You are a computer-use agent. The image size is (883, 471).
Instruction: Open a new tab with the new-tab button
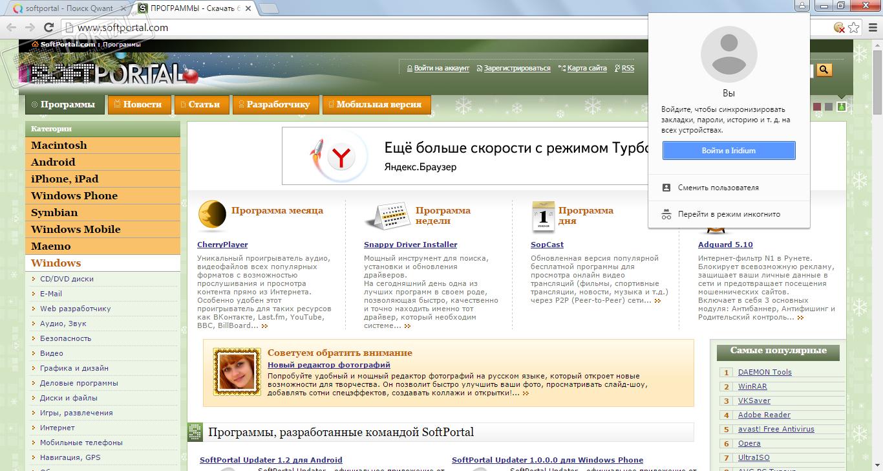point(269,8)
